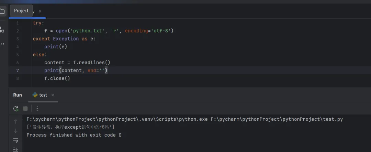The width and height of the screenshot is (371, 152).
Task: Close the test run tab
Action: (53, 95)
